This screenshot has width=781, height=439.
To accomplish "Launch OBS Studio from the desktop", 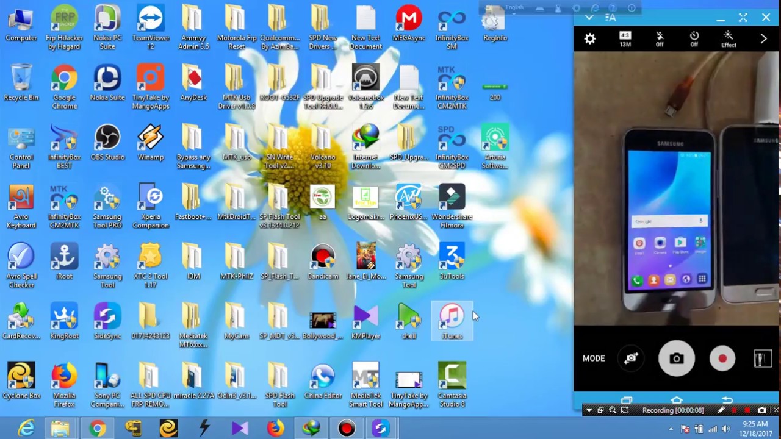I will click(x=107, y=143).
